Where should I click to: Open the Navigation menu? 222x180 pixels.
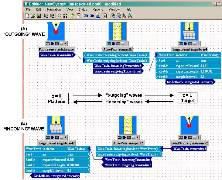click(x=54, y=9)
